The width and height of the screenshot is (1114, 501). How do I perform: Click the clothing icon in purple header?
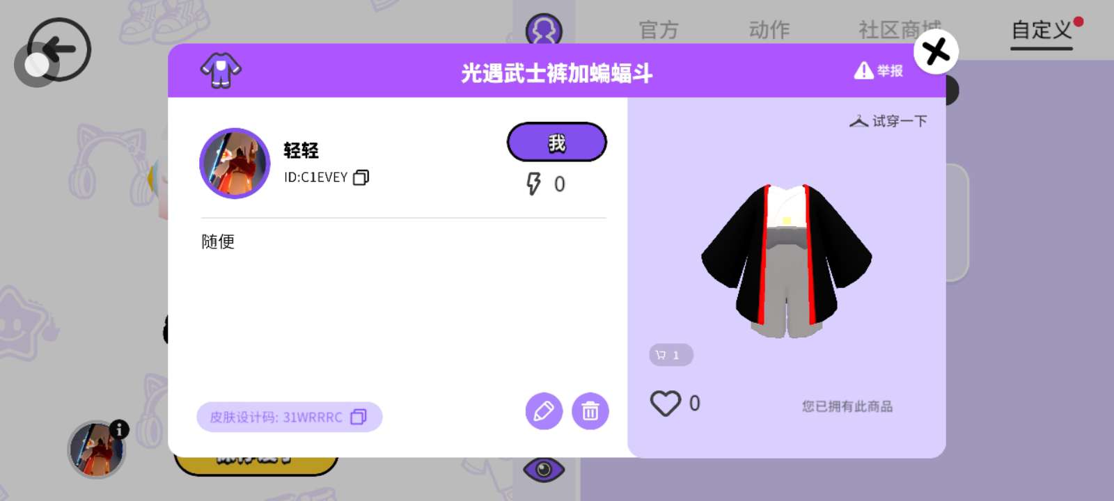click(221, 70)
